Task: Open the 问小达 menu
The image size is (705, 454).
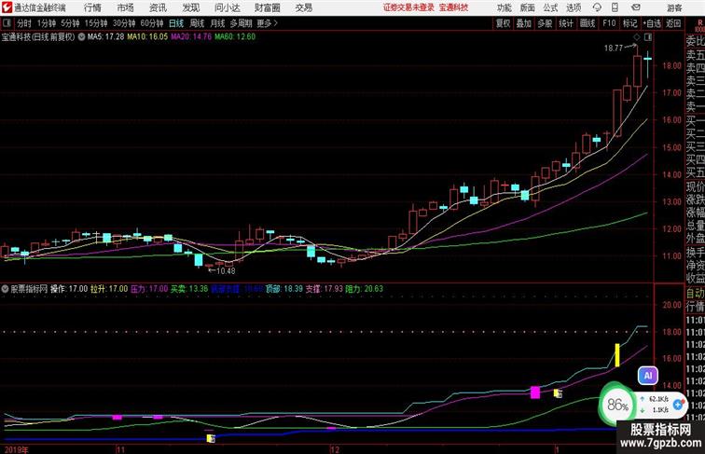Action: [x=227, y=7]
